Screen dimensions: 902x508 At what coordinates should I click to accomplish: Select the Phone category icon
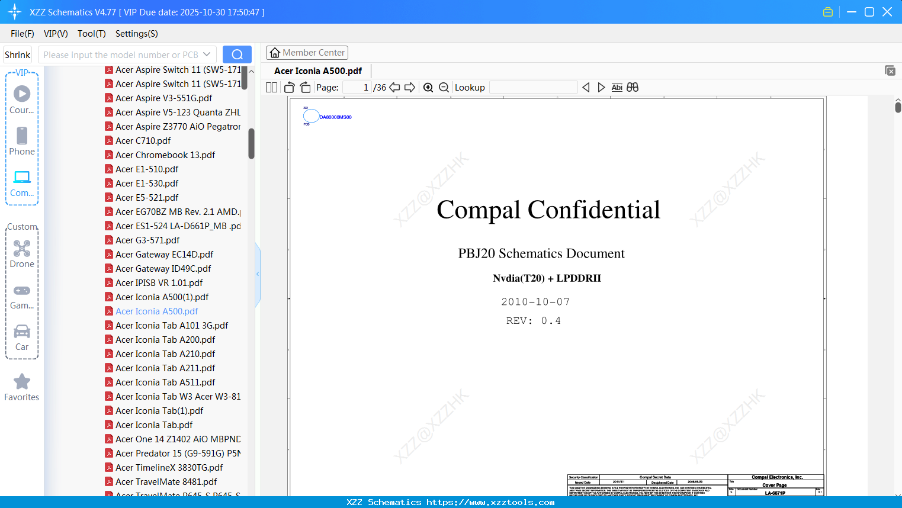tap(22, 141)
